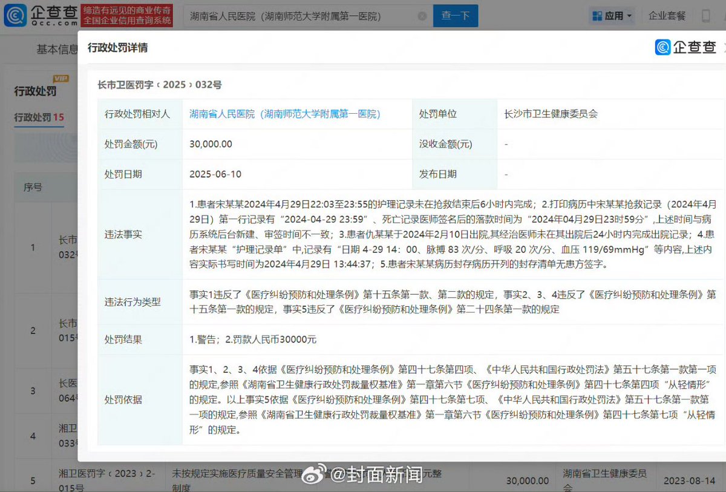This screenshot has width=726, height=492.
Task: Click 湖南省卫生健康委员会 in background row 5
Action: click(605, 480)
